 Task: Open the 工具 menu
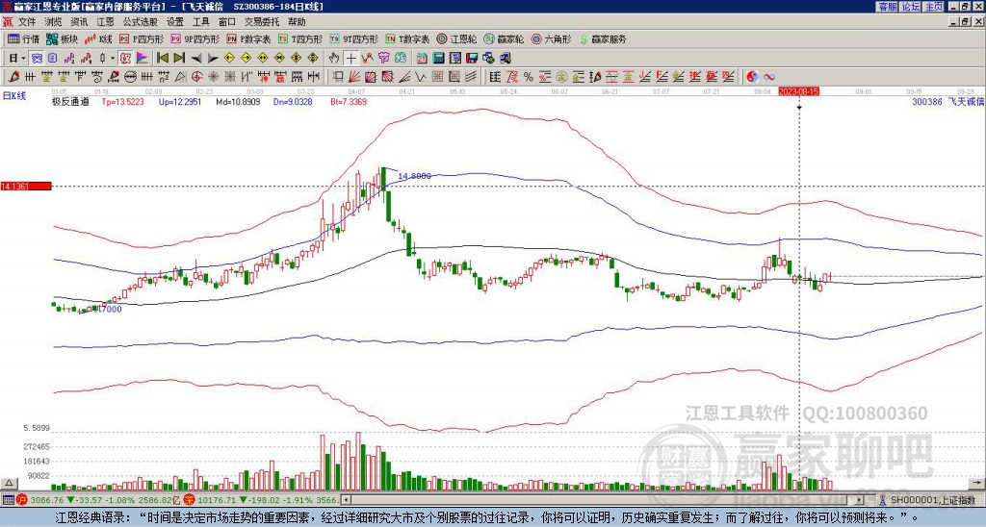[x=200, y=22]
